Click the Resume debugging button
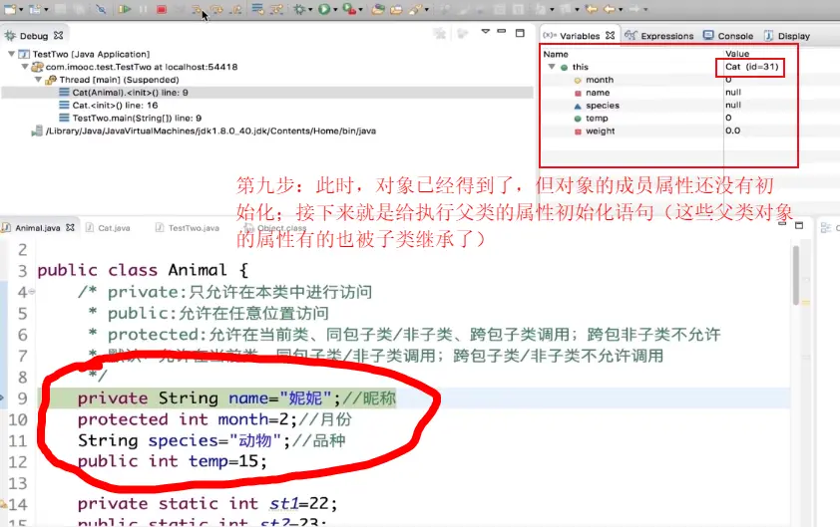The image size is (840, 527). click(x=125, y=9)
